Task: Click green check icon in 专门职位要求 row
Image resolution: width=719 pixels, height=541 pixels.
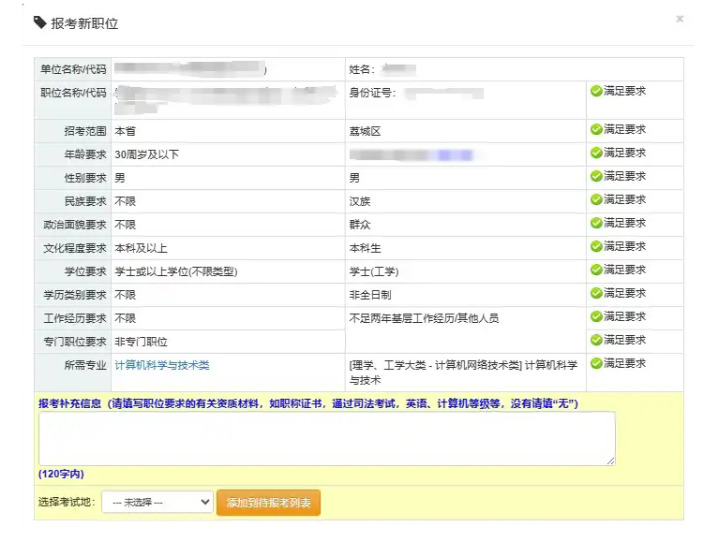Action: 595,341
